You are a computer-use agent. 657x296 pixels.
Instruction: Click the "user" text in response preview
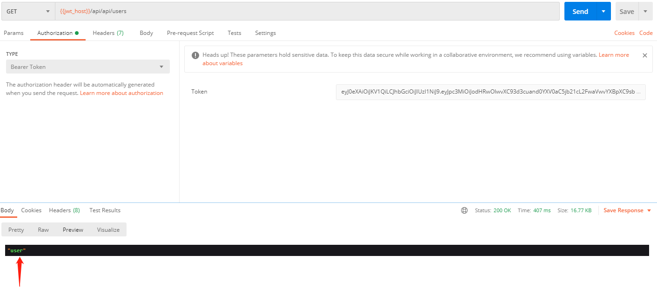pos(17,250)
